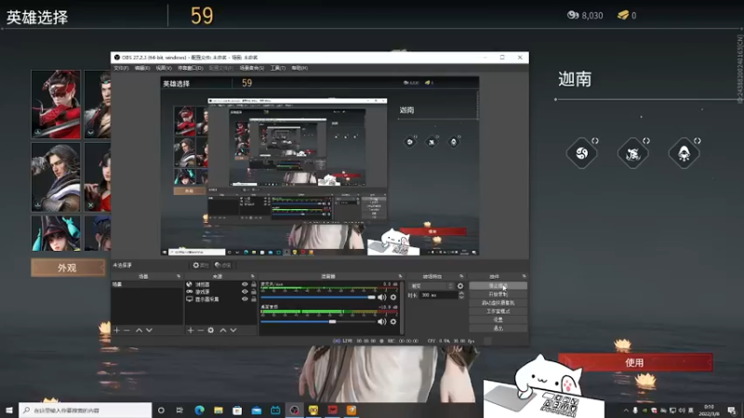Mute the second audio track speaker icon in mixer
This screenshot has width=744, height=418.
(x=382, y=321)
